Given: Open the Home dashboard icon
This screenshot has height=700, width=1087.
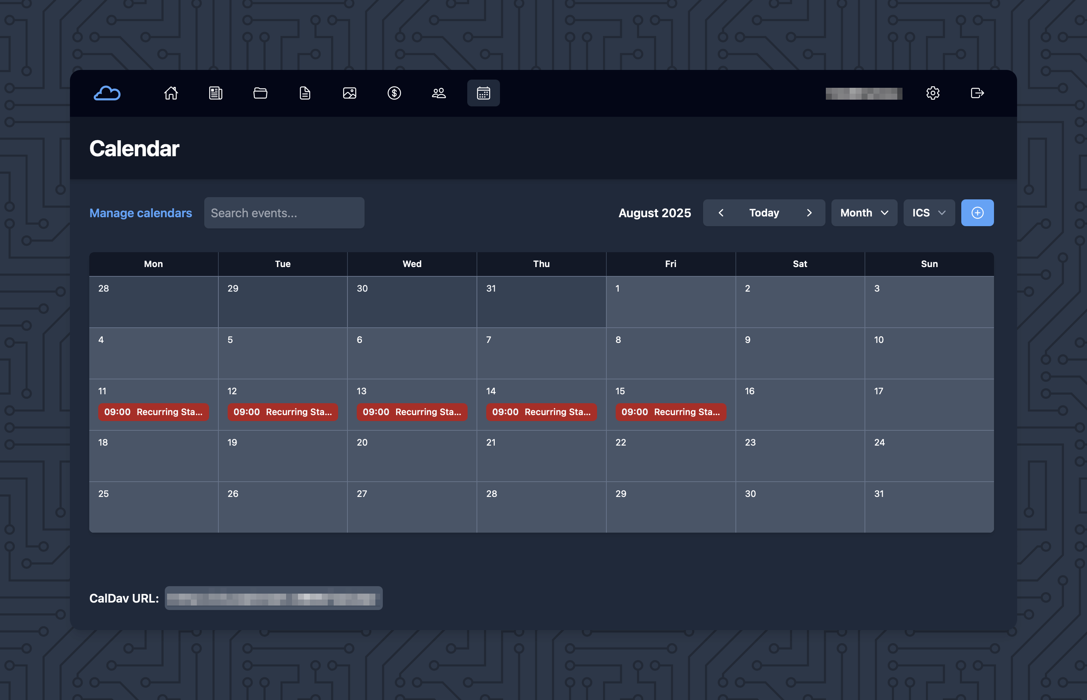Looking at the screenshot, I should pos(171,93).
